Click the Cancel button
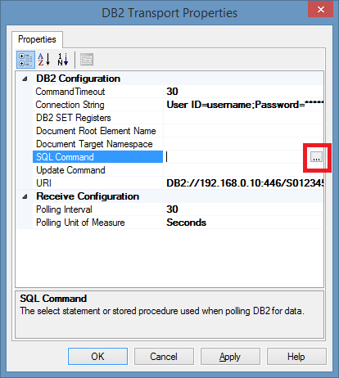This screenshot has width=339, height=378. (x=164, y=356)
